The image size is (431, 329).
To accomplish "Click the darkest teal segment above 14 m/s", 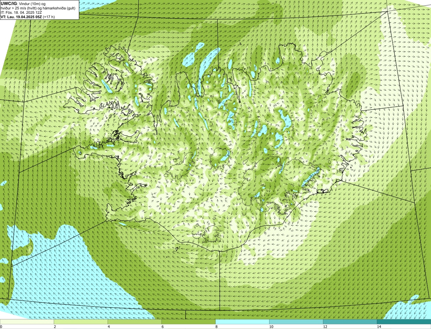I will point(404,322).
